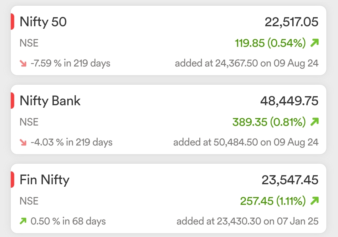Tap the red marker on Nifty Bank card
Viewport: 338px width, 237px height.
[x=13, y=101]
